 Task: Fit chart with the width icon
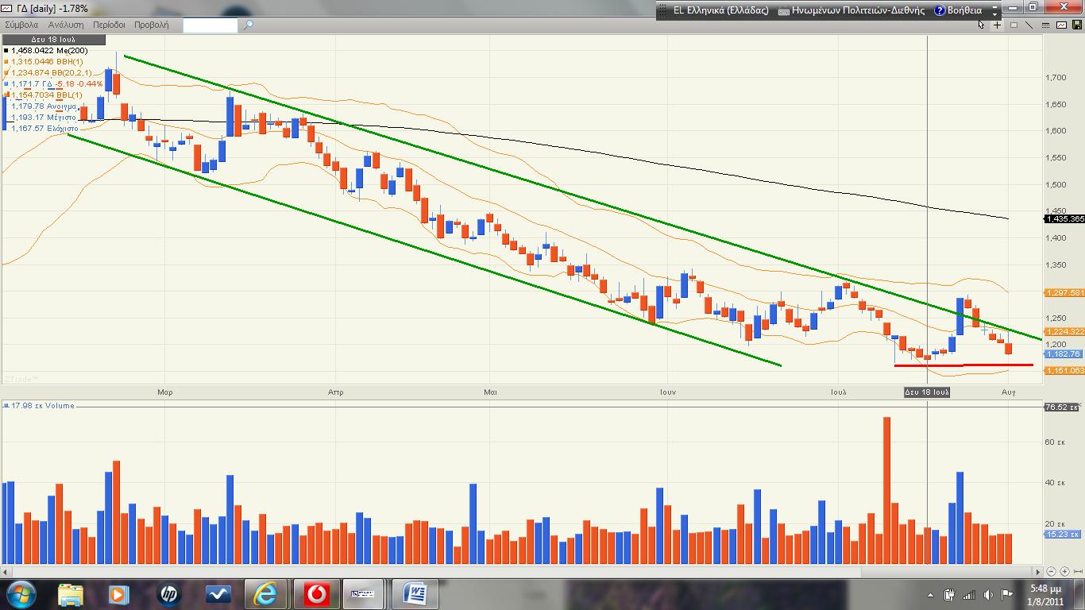[1077, 571]
